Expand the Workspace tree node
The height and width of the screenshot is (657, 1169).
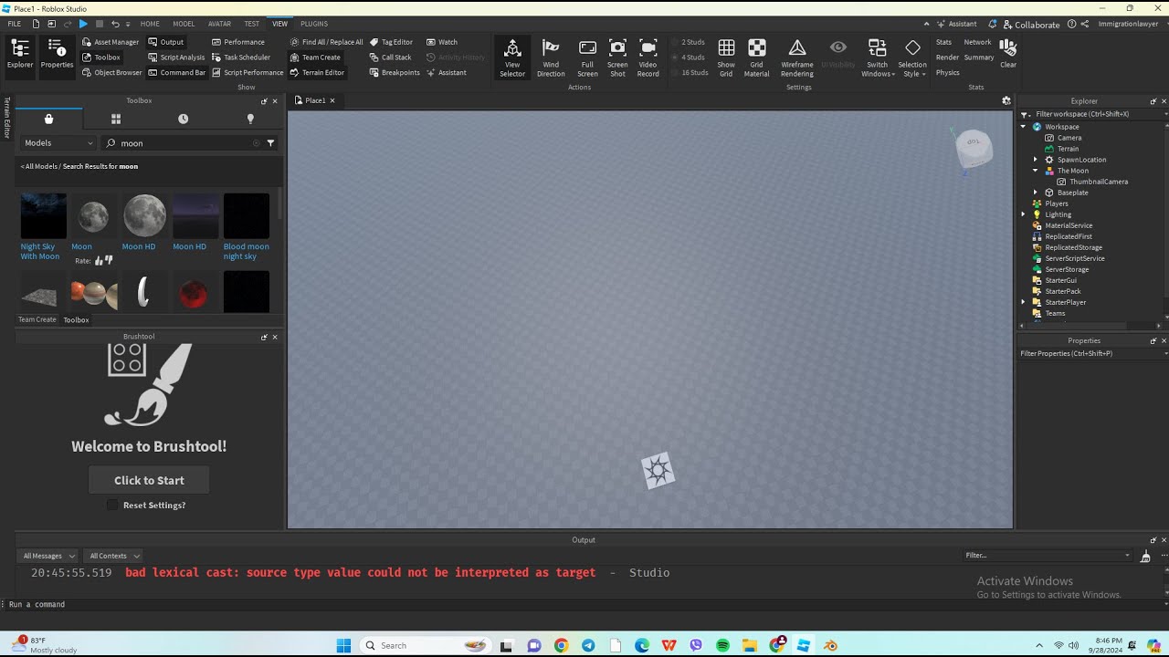point(1024,127)
